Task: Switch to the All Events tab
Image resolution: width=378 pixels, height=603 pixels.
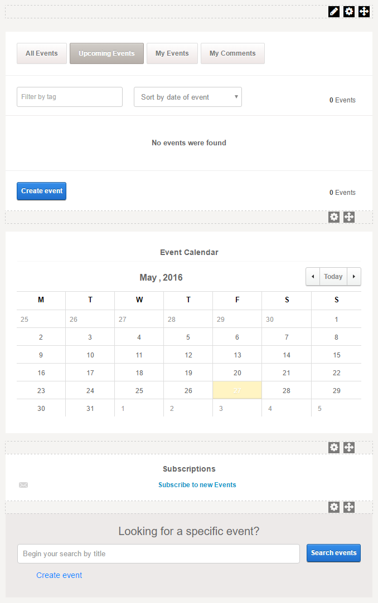Action: [42, 53]
